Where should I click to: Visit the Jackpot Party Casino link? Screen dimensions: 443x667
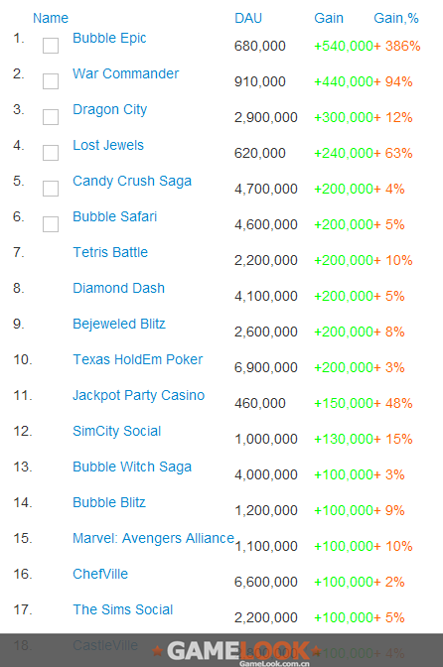(x=139, y=396)
